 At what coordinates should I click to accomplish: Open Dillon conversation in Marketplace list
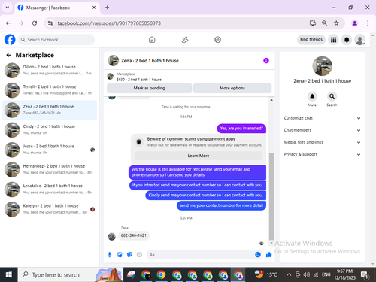click(x=50, y=71)
